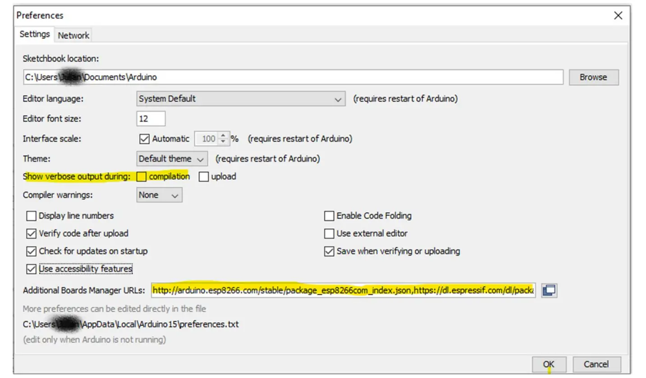Enable verbose output during upload
The width and height of the screenshot is (646, 378).
pos(204,176)
